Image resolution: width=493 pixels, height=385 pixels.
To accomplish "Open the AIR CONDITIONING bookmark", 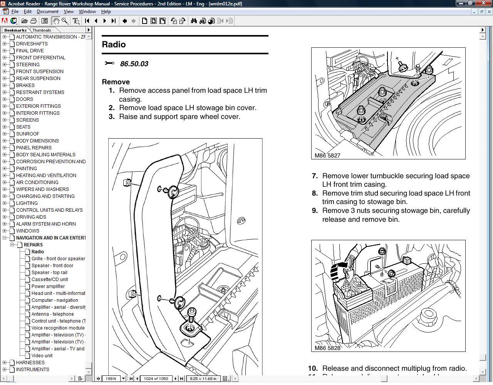I will 37,182.
